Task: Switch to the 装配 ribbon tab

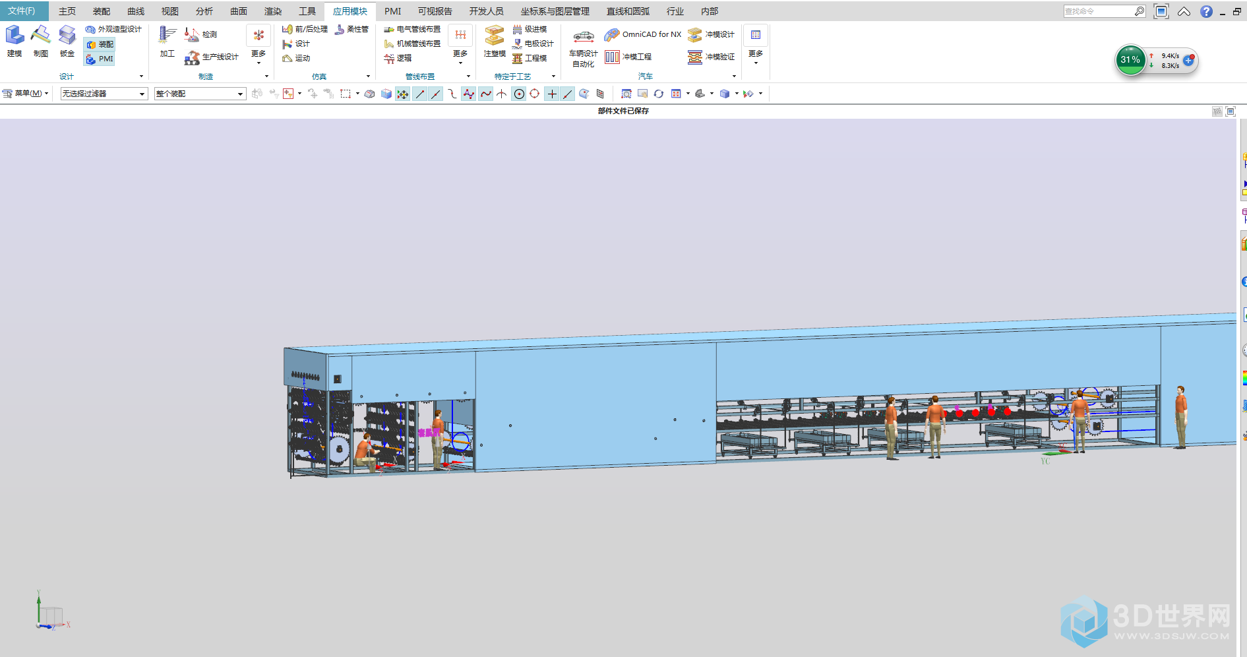Action: point(102,11)
